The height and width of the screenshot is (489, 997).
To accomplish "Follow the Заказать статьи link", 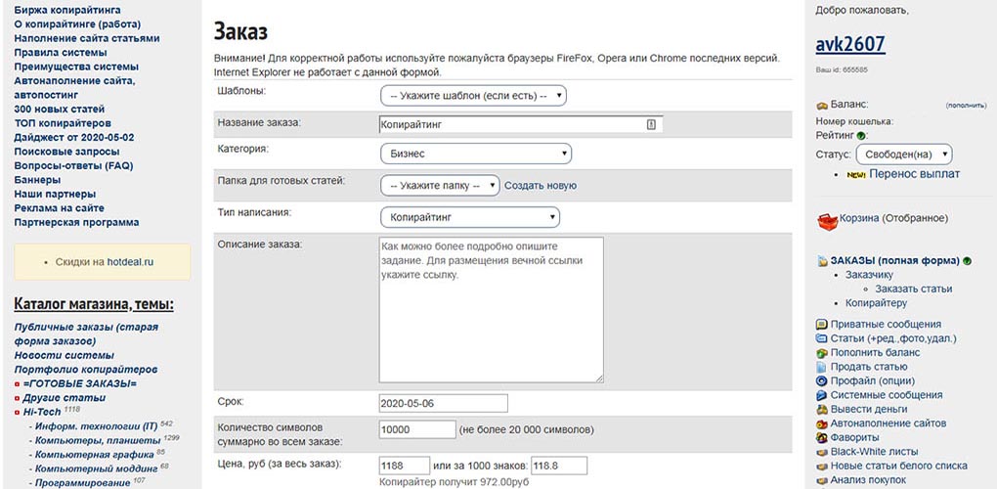I will (914, 289).
